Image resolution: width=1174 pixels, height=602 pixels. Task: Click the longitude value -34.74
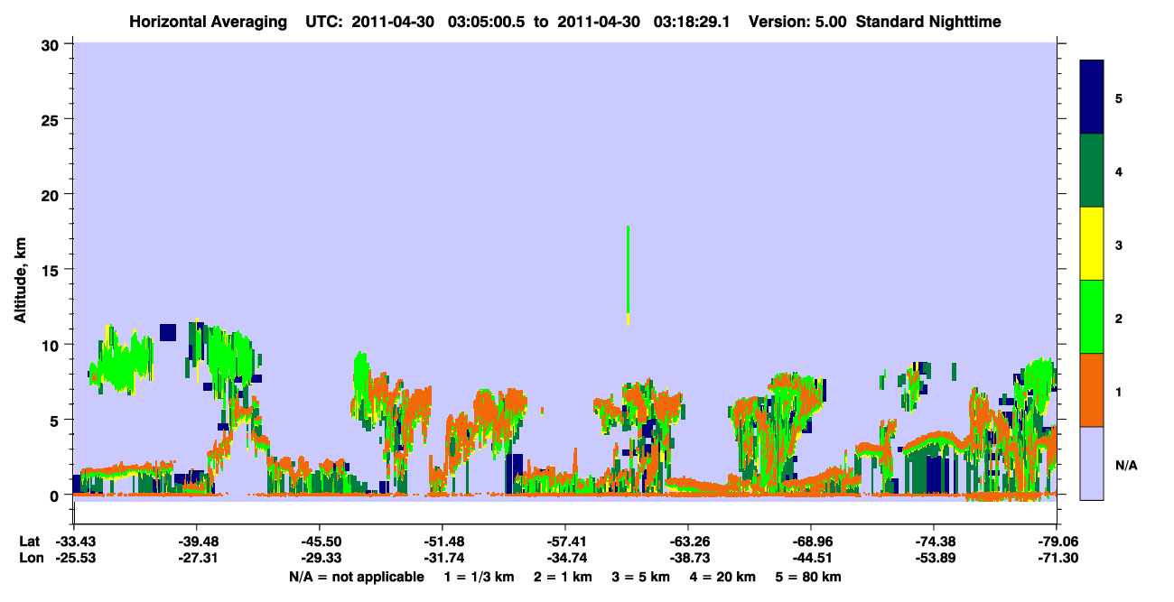[565, 559]
